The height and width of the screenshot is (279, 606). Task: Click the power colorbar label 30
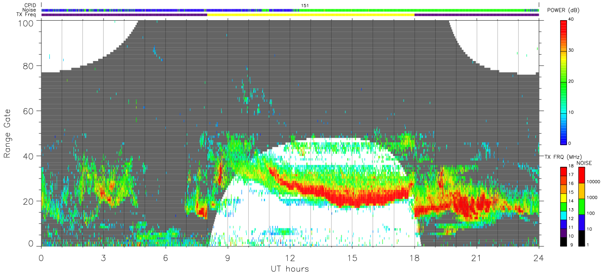pos(572,50)
